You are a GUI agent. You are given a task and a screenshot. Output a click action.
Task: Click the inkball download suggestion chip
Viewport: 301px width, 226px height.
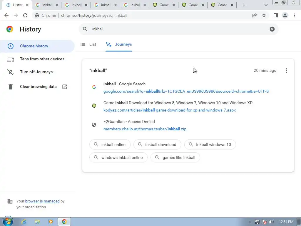157,144
